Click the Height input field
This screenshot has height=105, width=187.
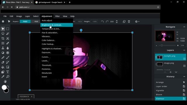click(94, 22)
